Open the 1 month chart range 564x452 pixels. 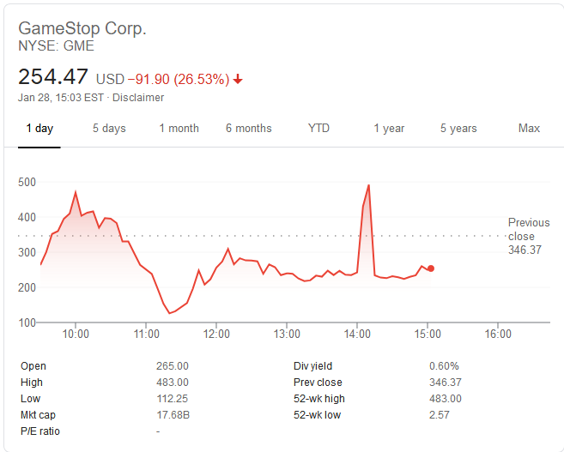tap(179, 129)
